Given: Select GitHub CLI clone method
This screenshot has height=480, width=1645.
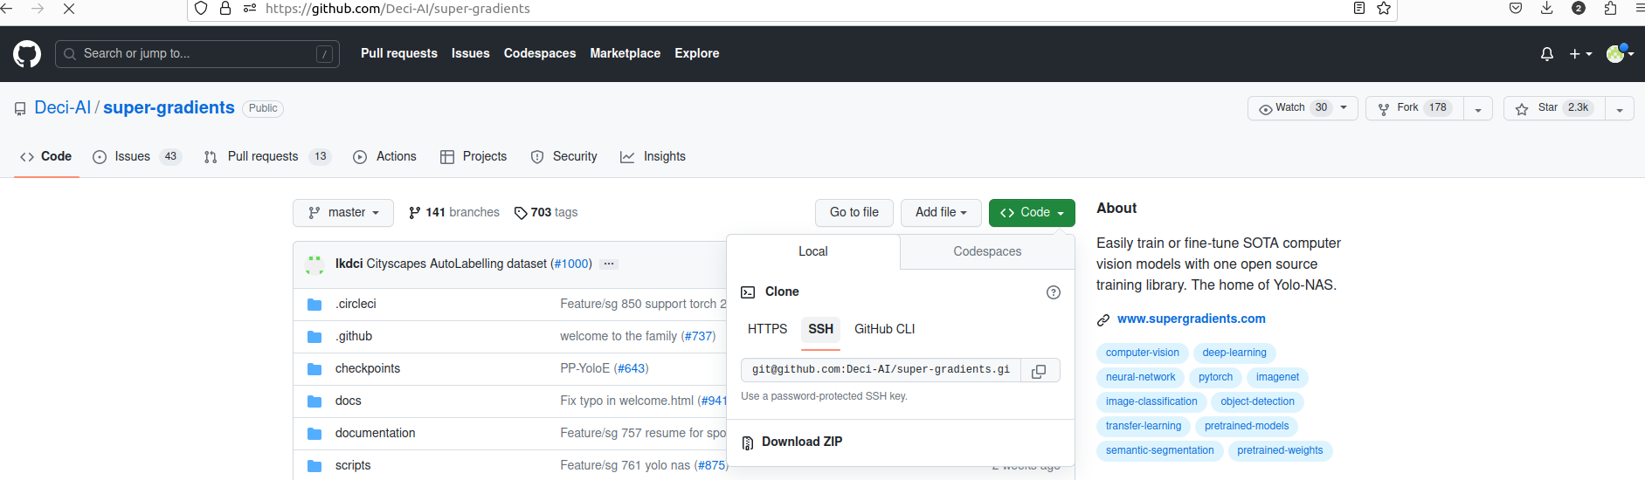Looking at the screenshot, I should tap(885, 329).
